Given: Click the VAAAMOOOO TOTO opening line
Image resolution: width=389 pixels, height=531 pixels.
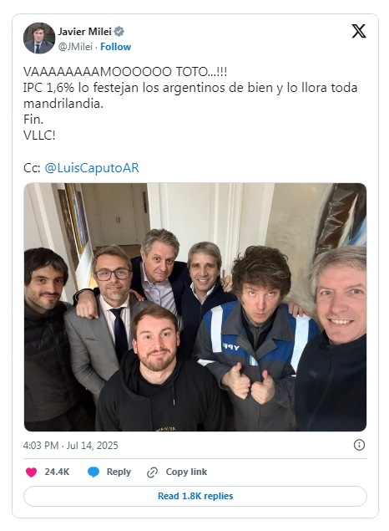Looking at the screenshot, I should (125, 72).
